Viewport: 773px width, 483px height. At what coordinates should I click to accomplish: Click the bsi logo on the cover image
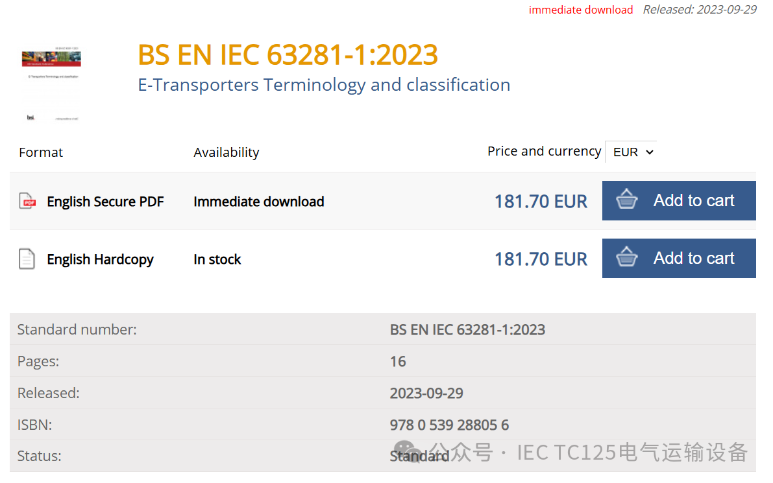pyautogui.click(x=31, y=117)
